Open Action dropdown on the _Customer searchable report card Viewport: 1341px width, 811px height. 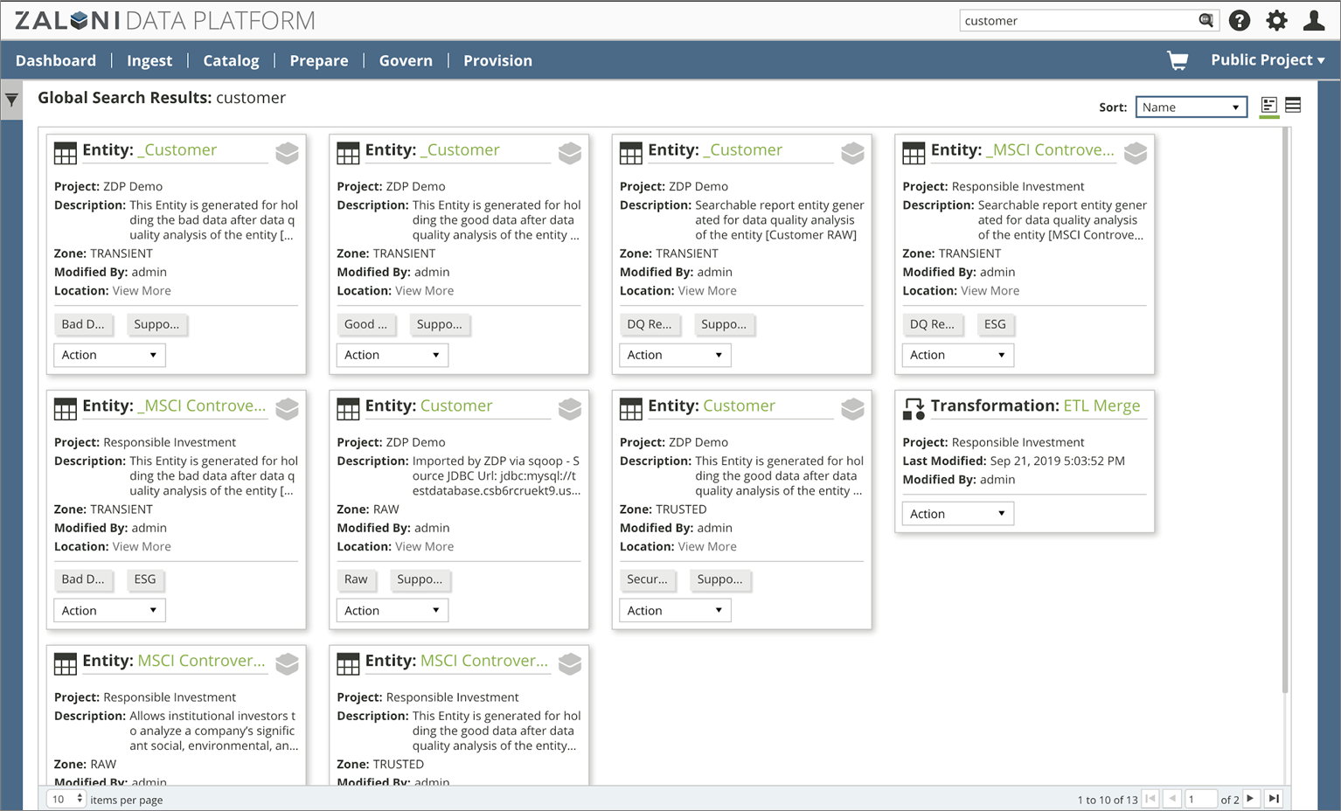tap(675, 355)
